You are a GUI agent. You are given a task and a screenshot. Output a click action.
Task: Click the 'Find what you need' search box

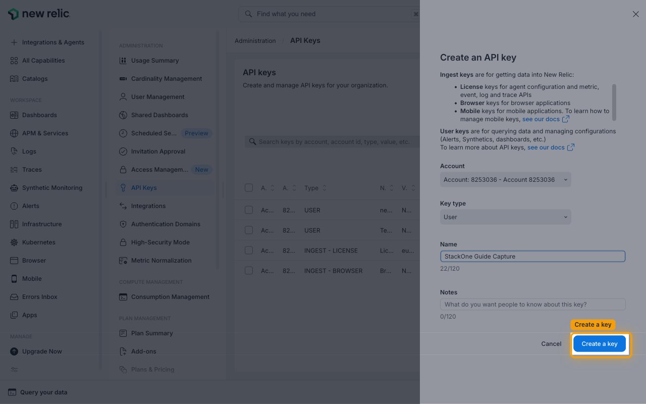(329, 14)
